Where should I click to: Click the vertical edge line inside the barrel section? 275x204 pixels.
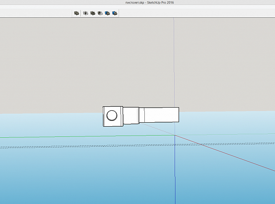coord(144,115)
